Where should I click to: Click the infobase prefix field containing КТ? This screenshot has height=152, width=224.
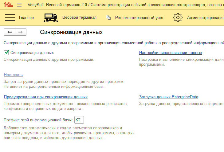(79, 120)
